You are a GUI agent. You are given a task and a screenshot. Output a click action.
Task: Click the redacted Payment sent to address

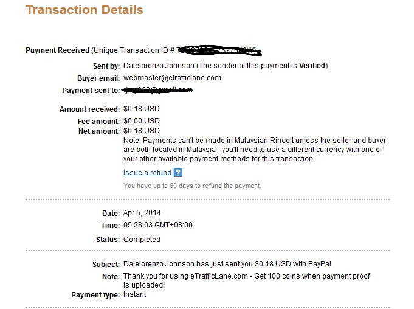point(157,90)
